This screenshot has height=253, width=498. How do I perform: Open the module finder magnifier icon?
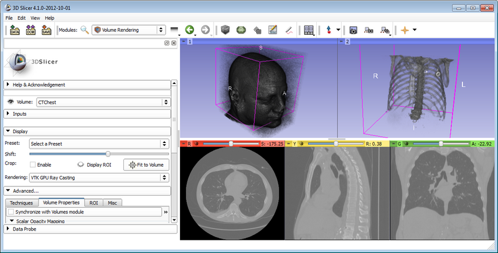[85, 30]
